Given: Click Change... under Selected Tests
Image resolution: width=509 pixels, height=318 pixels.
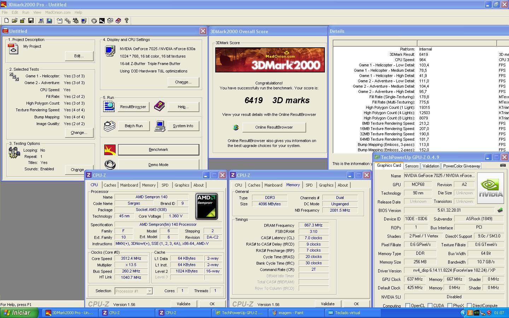Looking at the screenshot, I should (79, 132).
